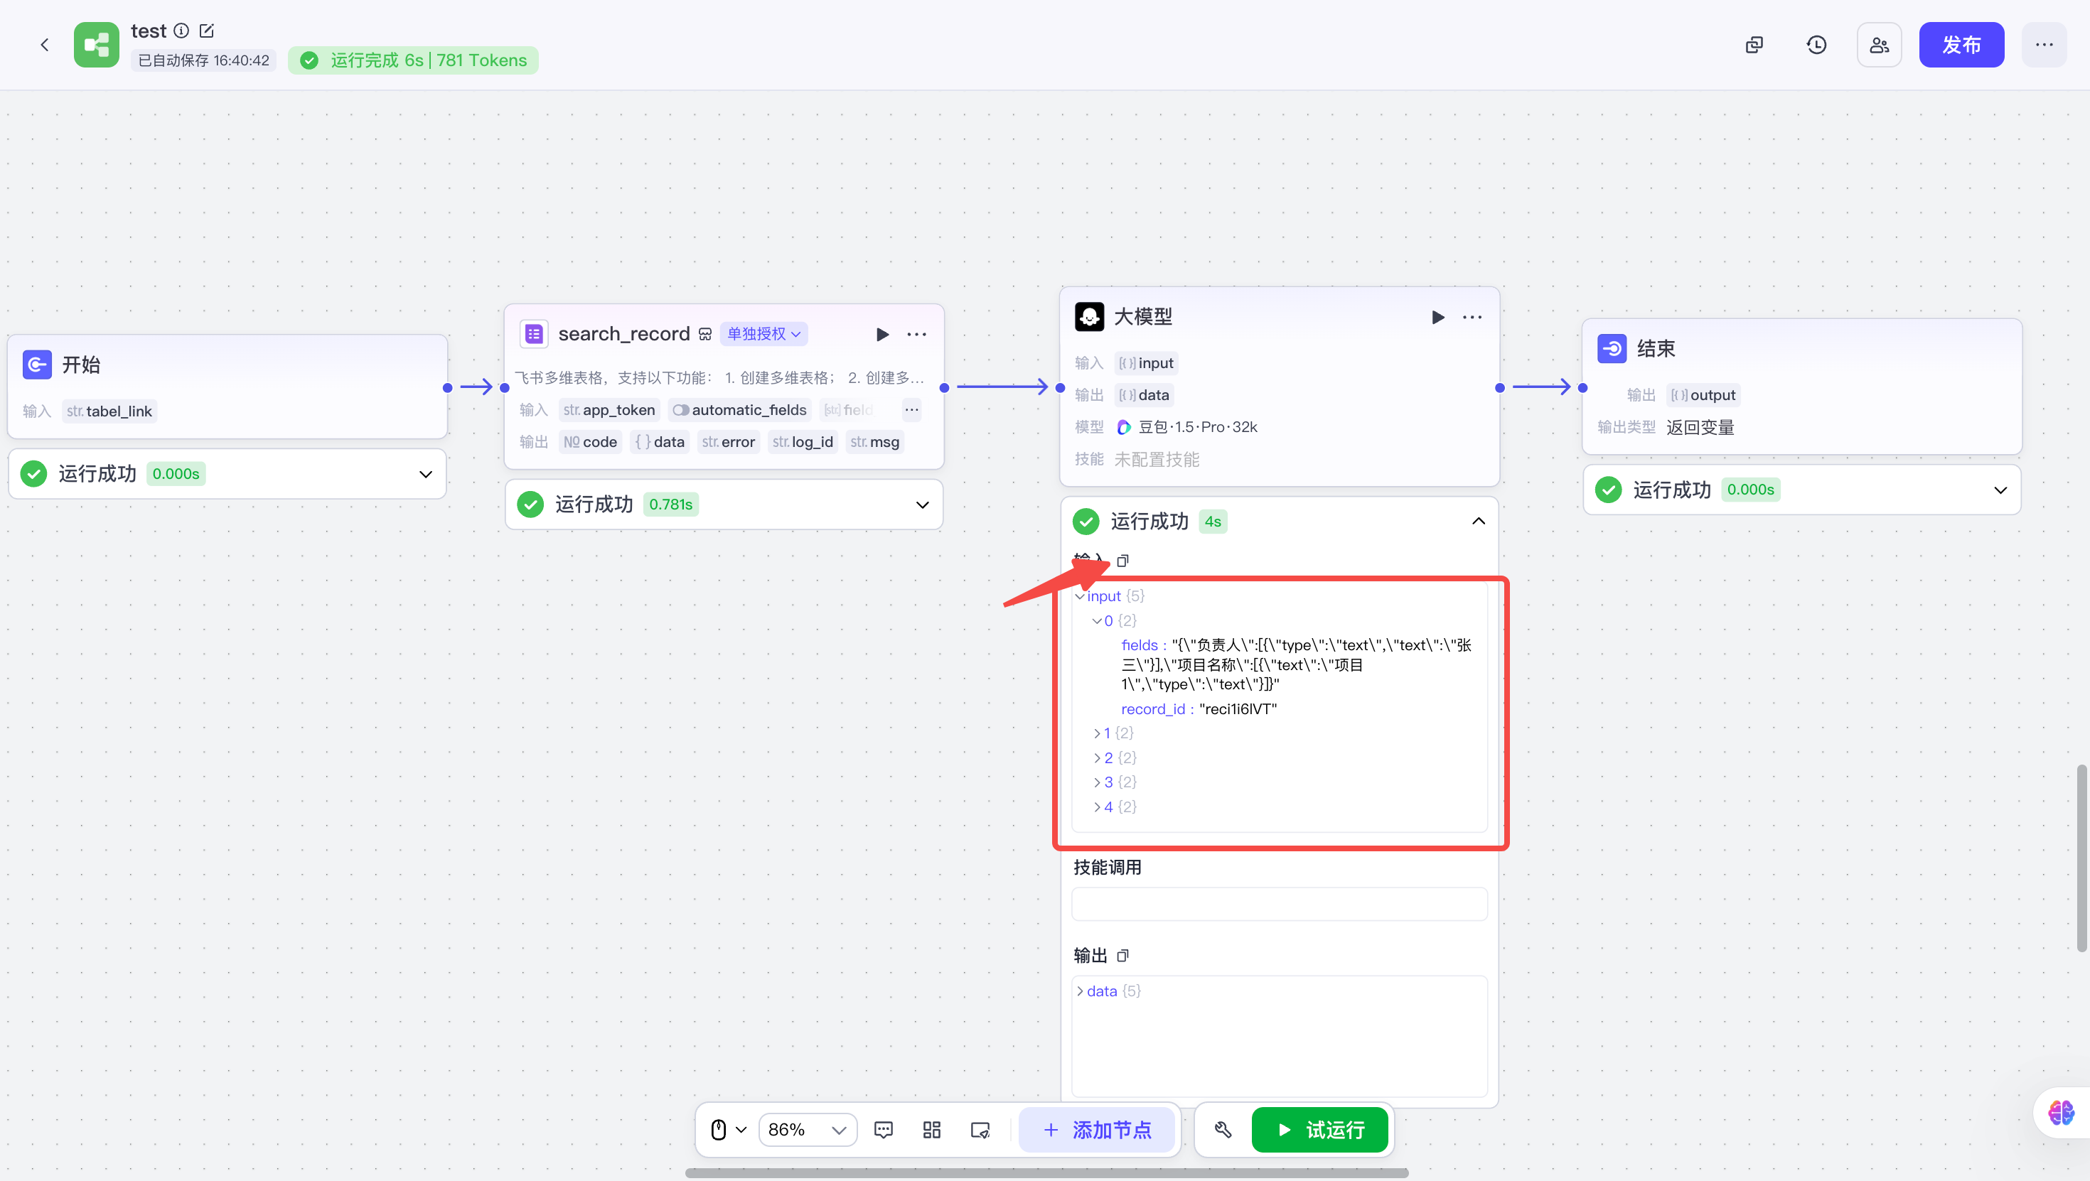This screenshot has width=2090, height=1181.
Task: Click the horizontal canvas scrollbar
Action: (x=1046, y=1173)
